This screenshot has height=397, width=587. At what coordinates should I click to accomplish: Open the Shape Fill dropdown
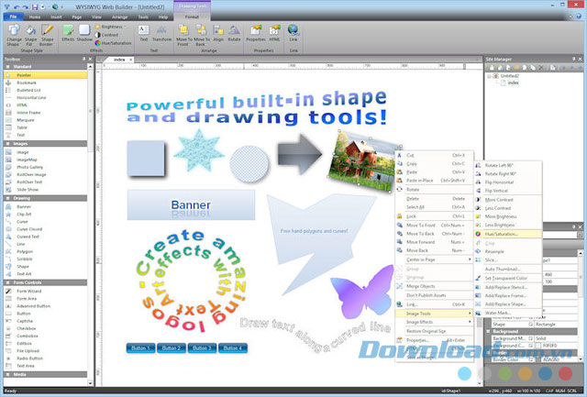click(30, 35)
